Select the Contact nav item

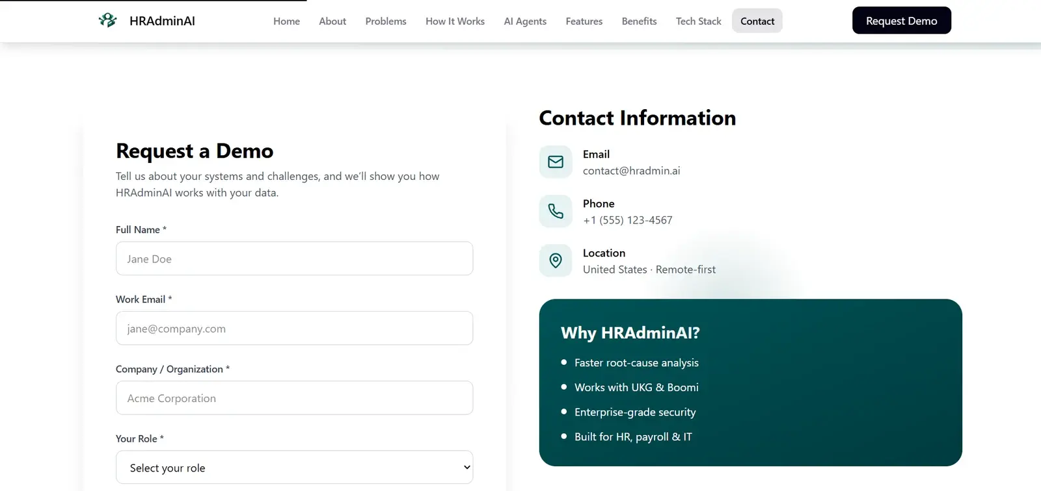coord(757,21)
